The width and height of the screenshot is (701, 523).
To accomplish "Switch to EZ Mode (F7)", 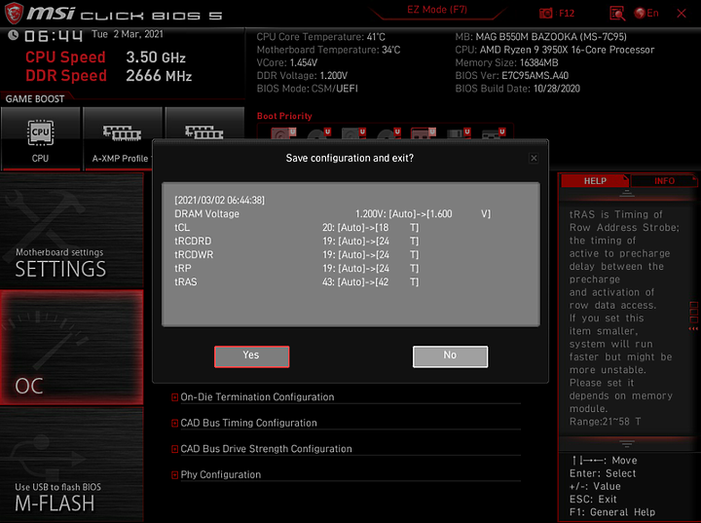I will (x=437, y=10).
